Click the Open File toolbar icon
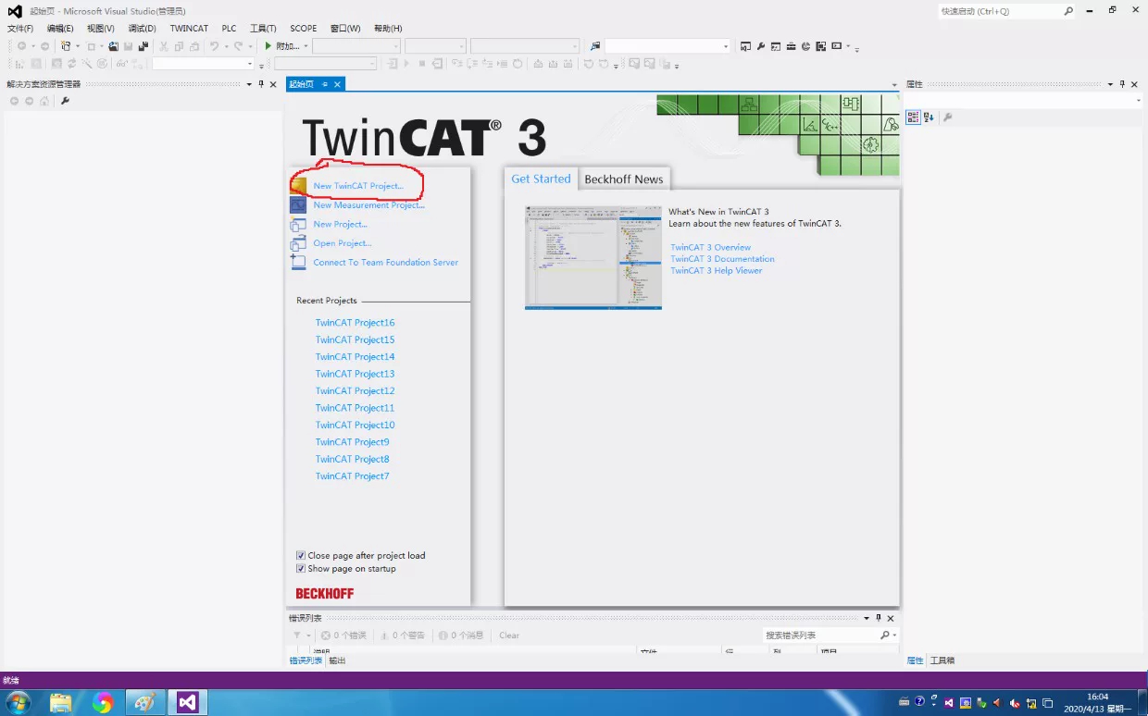The height and width of the screenshot is (716, 1148). 113,46
